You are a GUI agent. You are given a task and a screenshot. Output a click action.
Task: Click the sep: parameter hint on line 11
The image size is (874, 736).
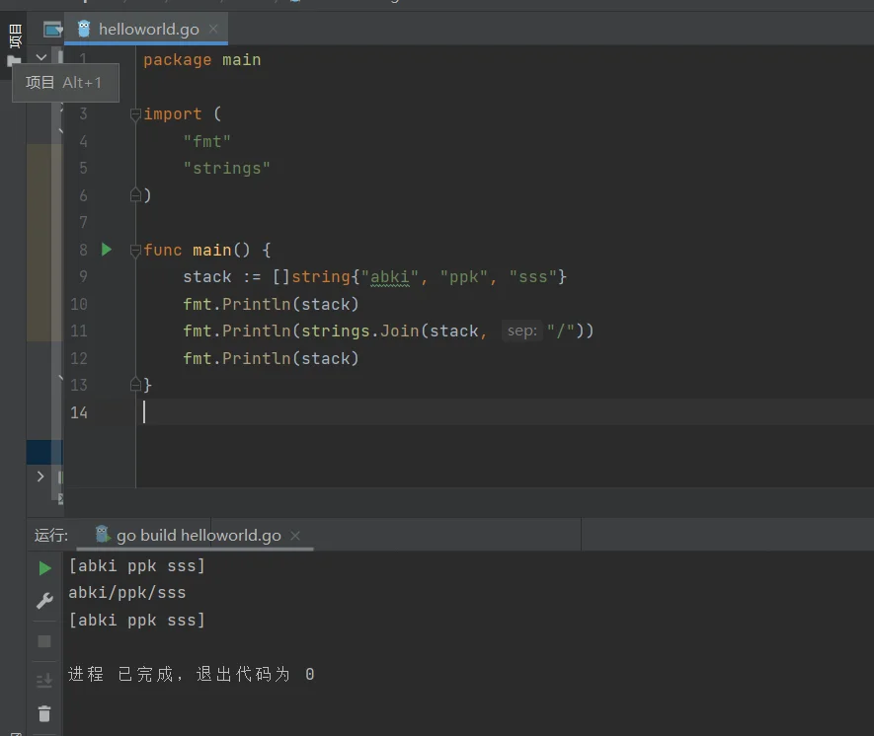521,331
